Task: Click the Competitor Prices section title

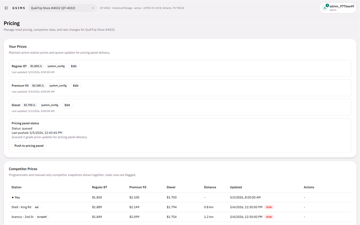Action: pos(23,169)
